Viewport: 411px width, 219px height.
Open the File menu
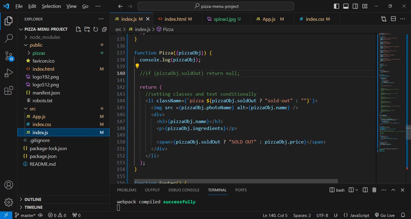19,6
